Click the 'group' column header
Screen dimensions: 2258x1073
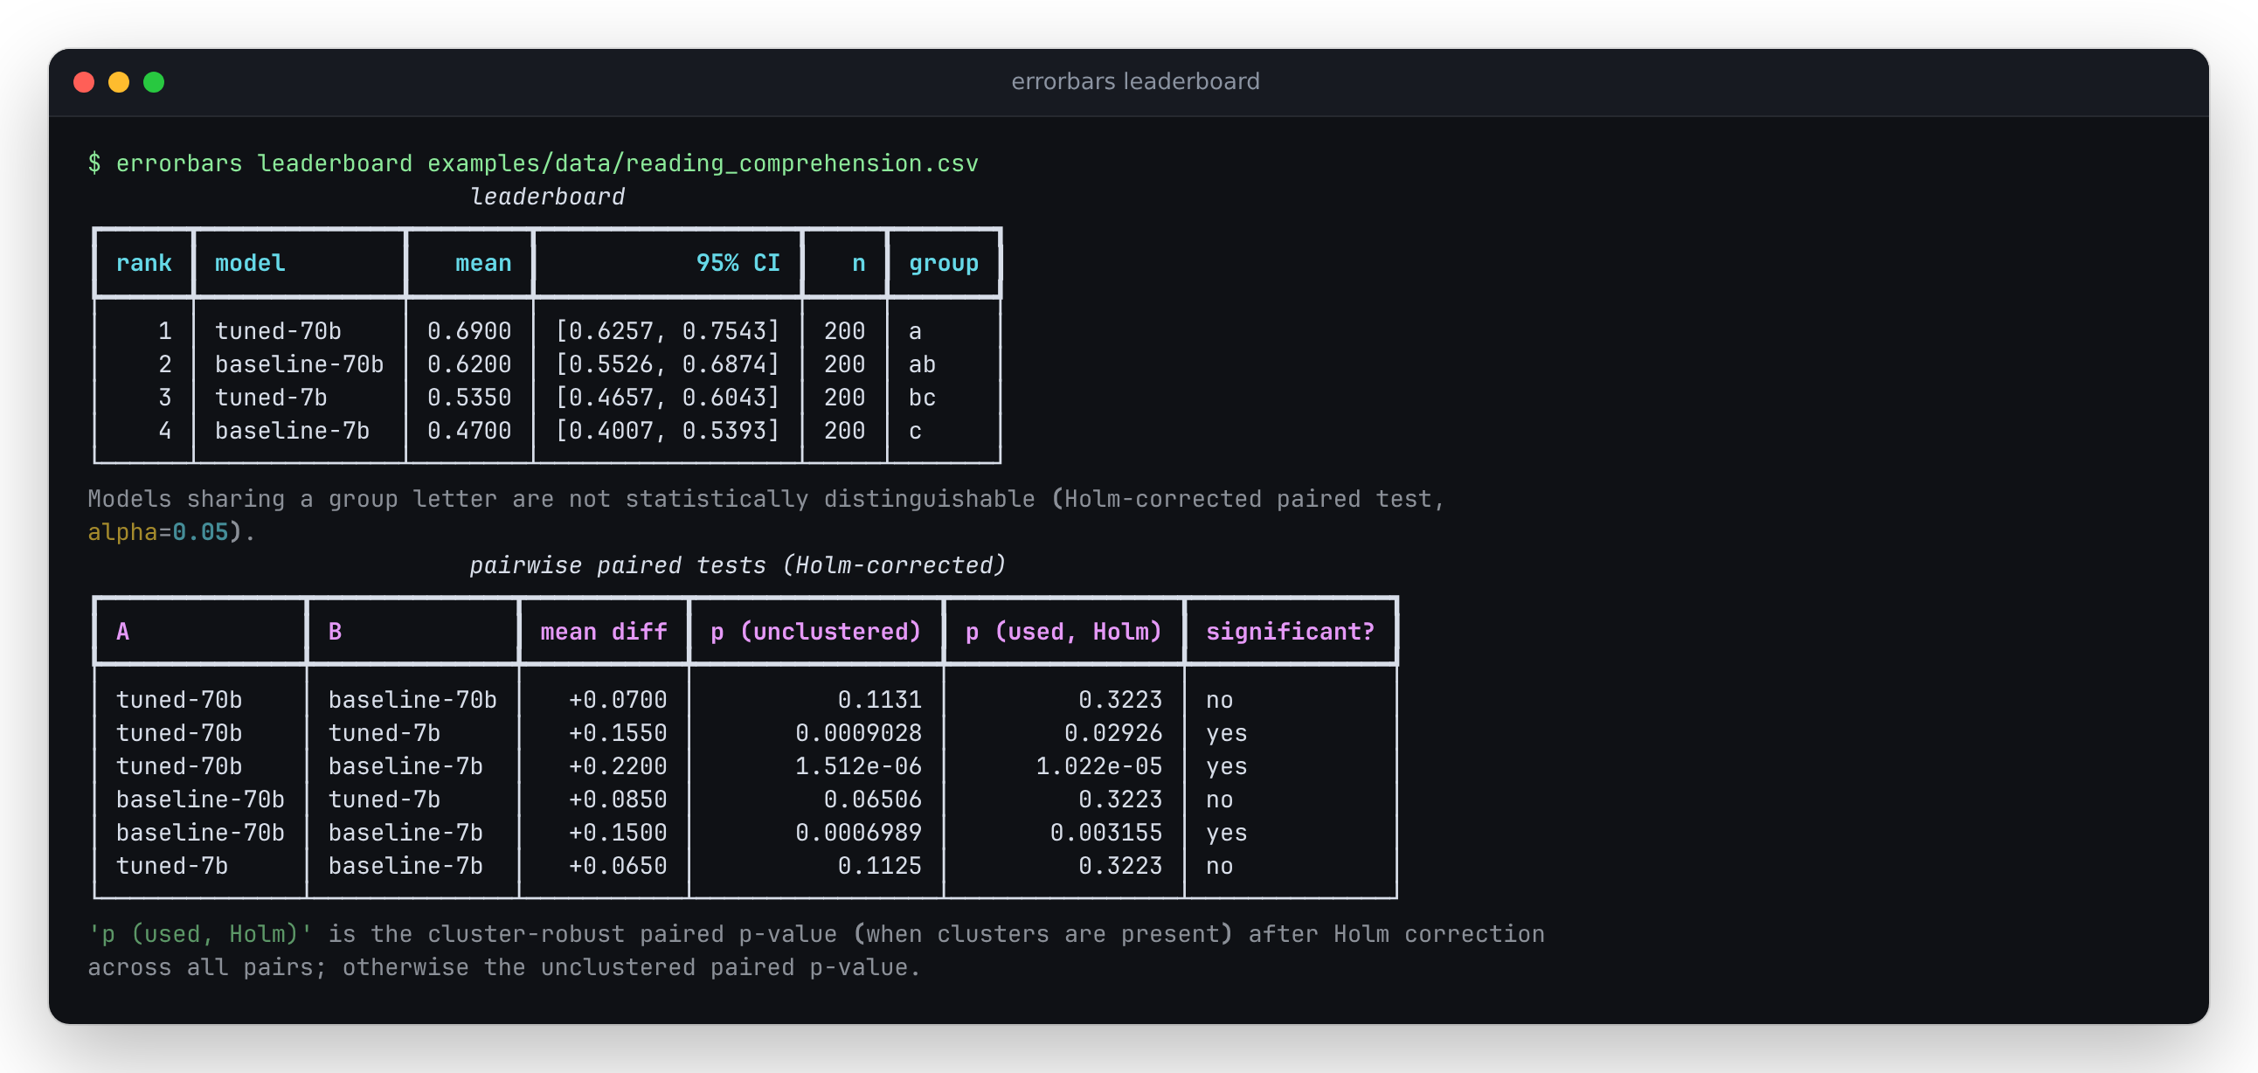[x=944, y=263]
